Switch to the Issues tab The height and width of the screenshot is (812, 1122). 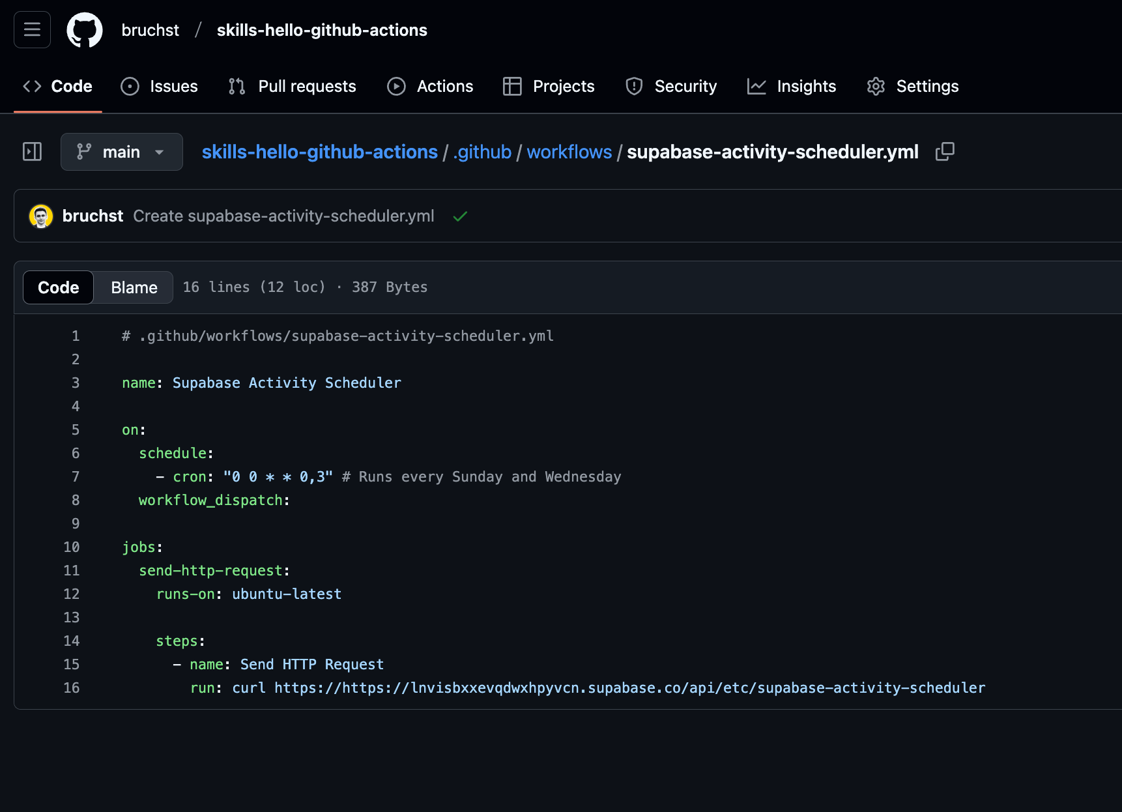159,86
